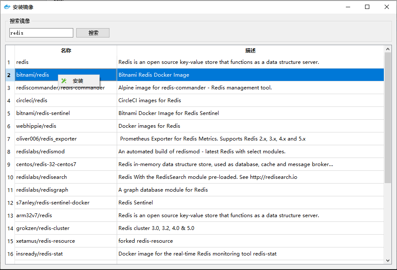397x270 pixels.
Task: Minimize the 安装镜像 window
Action: coord(348,7)
